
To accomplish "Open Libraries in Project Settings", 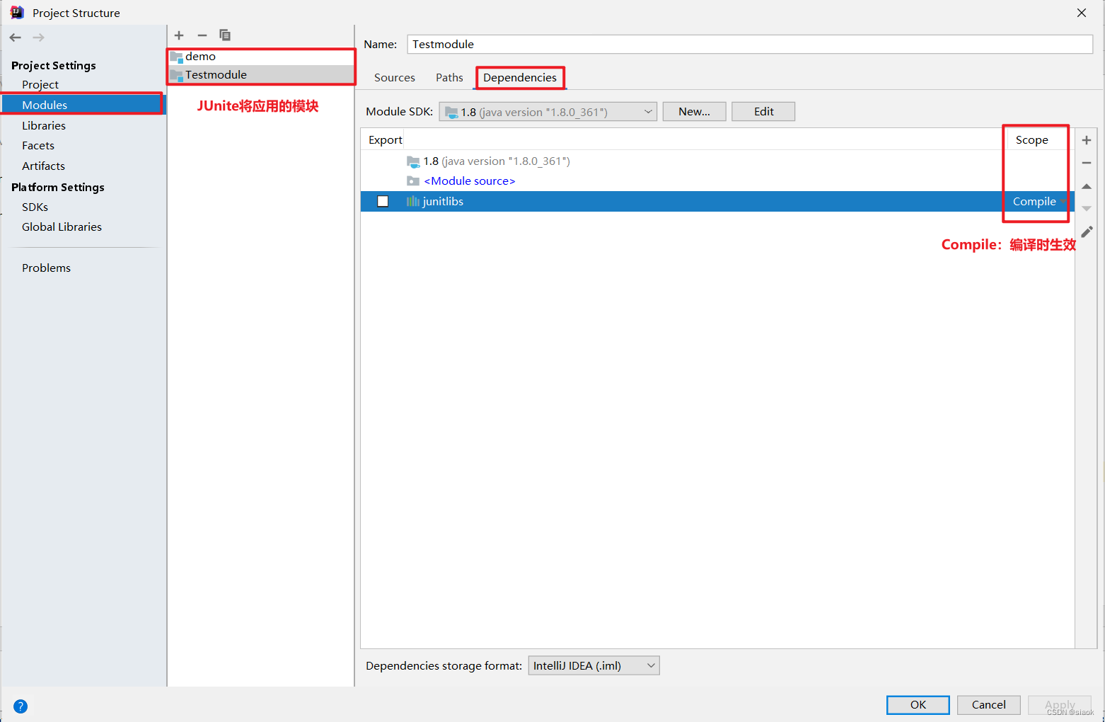I will click(x=44, y=125).
